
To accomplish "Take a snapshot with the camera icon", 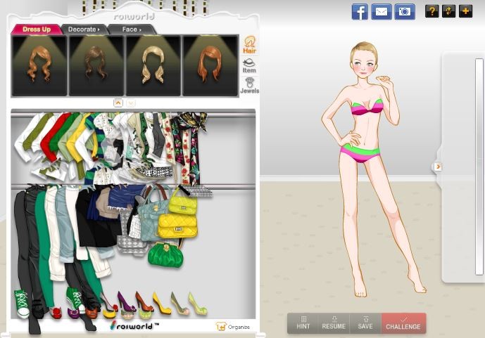I will tap(404, 11).
